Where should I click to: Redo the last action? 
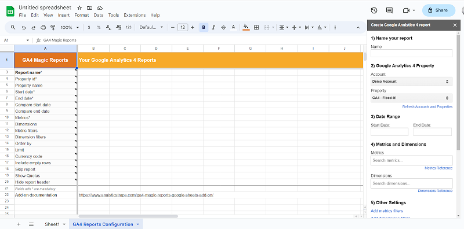pos(34,27)
